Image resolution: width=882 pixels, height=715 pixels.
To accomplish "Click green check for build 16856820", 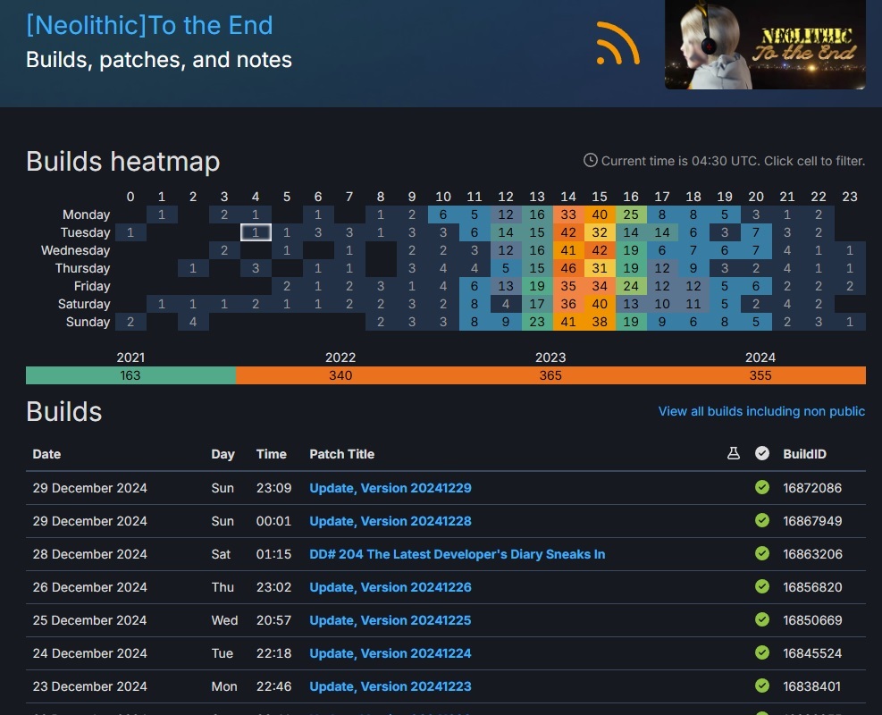I will 762,587.
